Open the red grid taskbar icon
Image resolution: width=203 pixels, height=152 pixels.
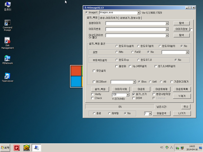pyautogui.click(x=16, y=148)
